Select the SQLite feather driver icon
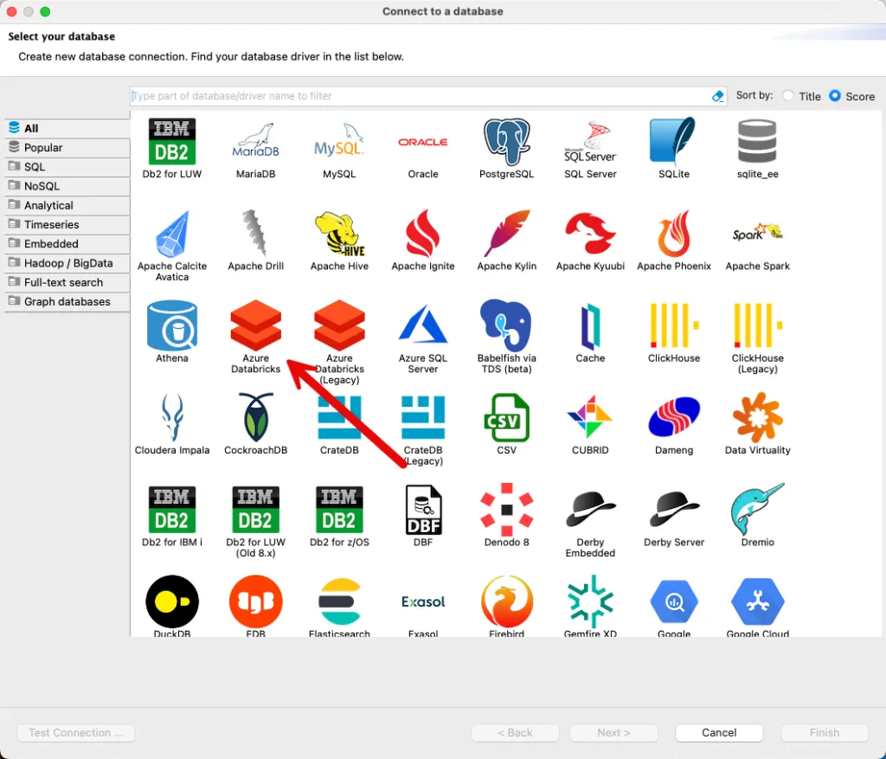The height and width of the screenshot is (759, 886). [673, 143]
